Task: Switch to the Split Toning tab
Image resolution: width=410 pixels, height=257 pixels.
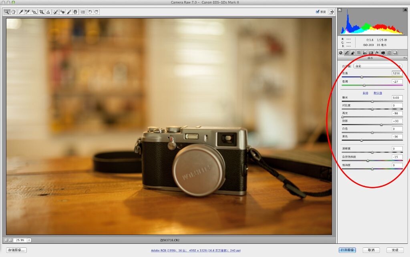Action: [x=365, y=52]
